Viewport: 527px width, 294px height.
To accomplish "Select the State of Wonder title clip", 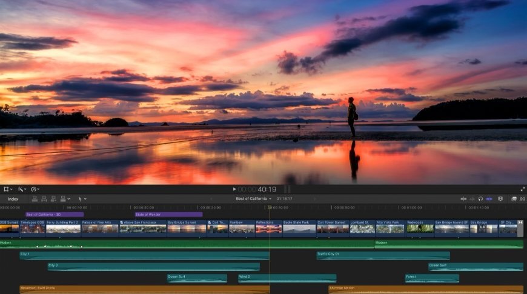I will click(168, 215).
